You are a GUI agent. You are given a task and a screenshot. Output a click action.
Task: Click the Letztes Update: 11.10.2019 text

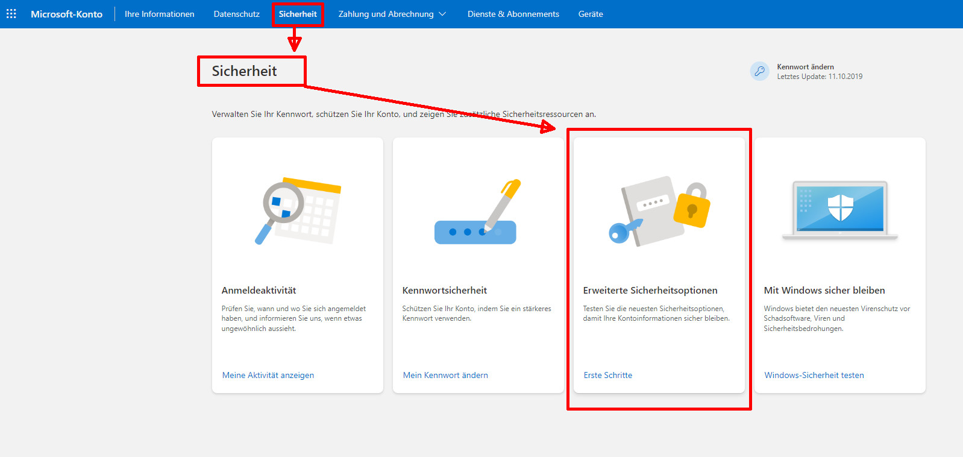pos(820,77)
